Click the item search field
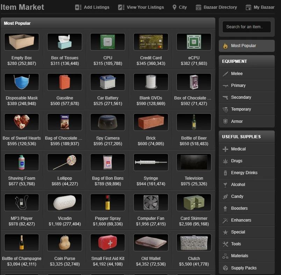This screenshot has height=275, width=281. pos(247,27)
